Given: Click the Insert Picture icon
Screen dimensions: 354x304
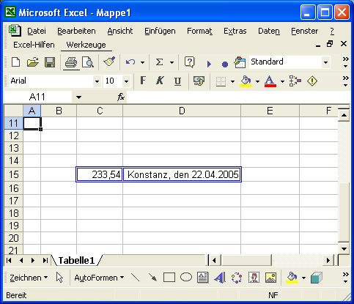Looking at the screenshot, I should [270, 278].
